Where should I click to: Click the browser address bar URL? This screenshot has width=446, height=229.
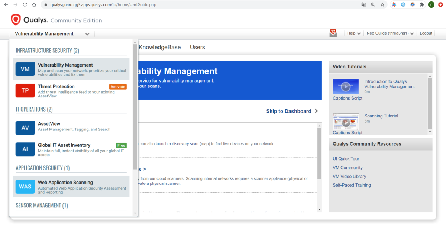(103, 5)
